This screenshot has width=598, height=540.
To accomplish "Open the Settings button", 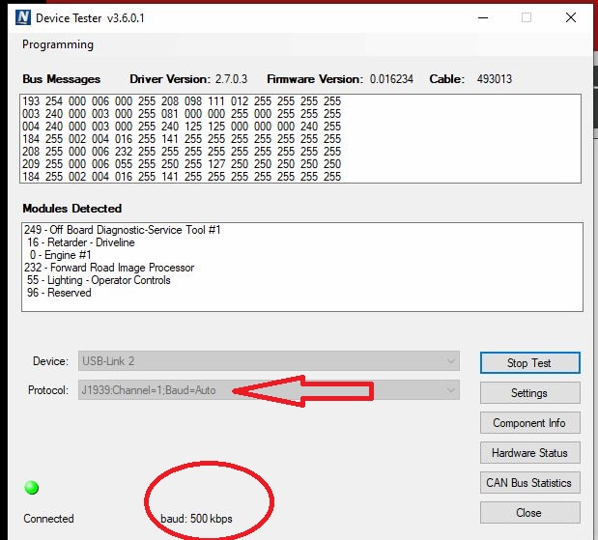I will 528,393.
